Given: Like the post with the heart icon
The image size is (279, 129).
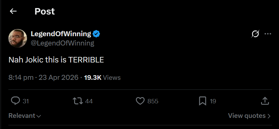Looking at the screenshot, I should [141, 101].
